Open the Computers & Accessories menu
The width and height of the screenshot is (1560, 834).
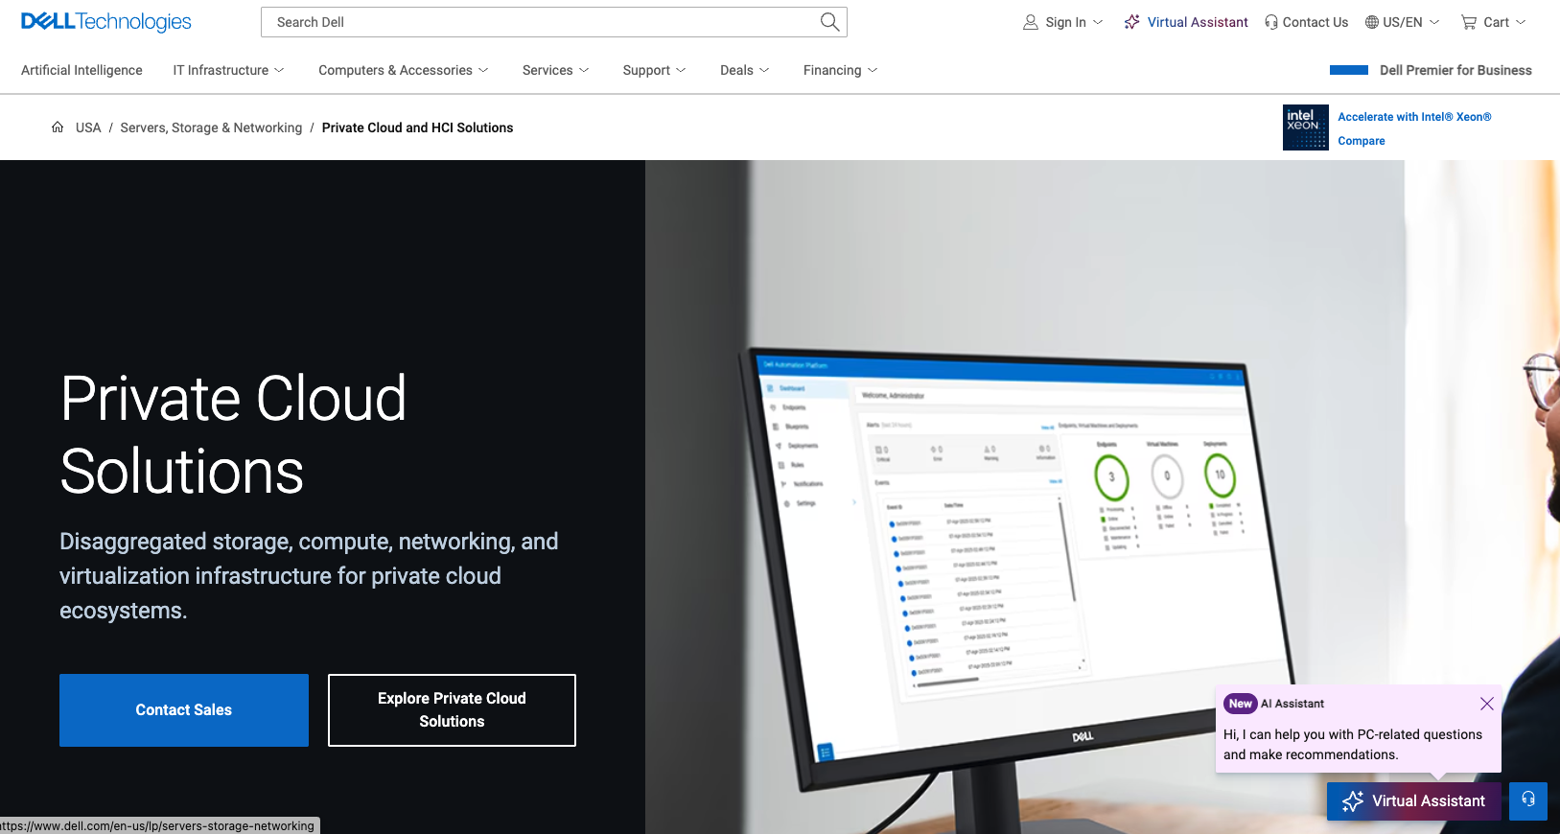(404, 70)
